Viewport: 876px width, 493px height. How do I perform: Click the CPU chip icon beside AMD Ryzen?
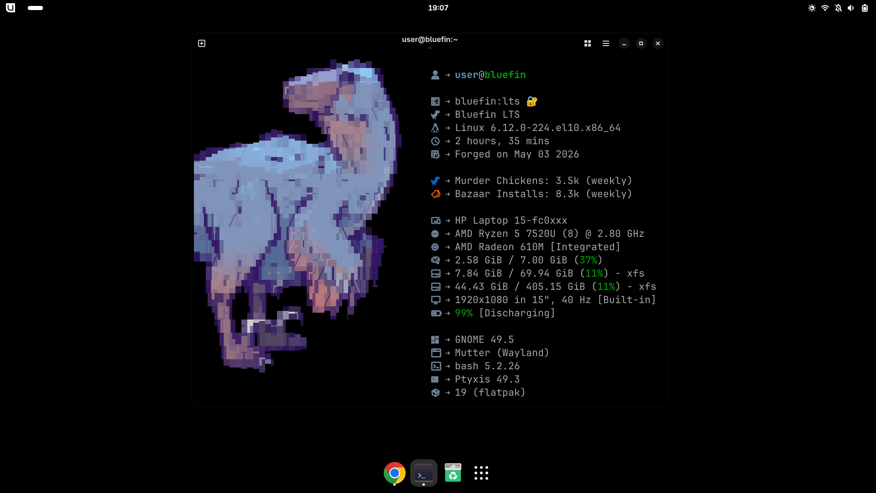[x=435, y=234]
